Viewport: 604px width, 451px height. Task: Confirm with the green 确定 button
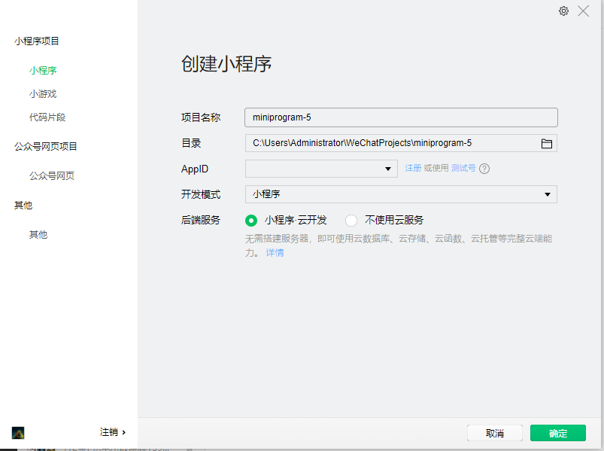point(557,433)
